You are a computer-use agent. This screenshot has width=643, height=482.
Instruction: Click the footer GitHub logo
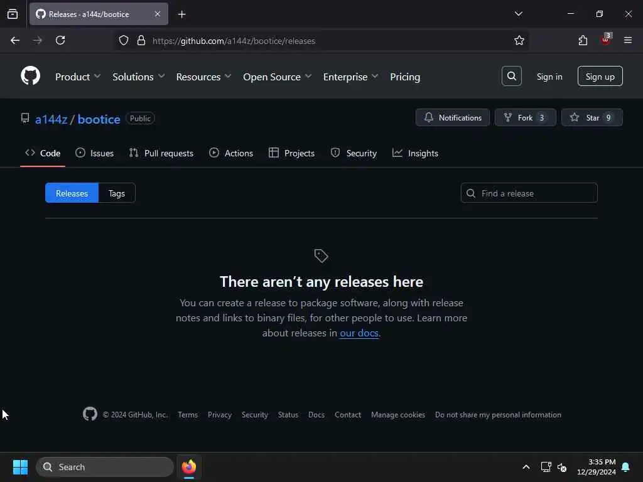pos(90,414)
